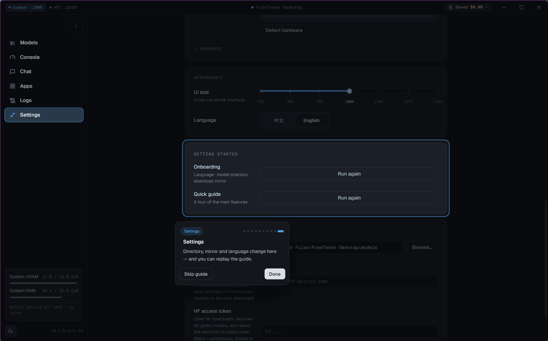Browse for the models directory
This screenshot has height=341, width=548.
pos(422,247)
